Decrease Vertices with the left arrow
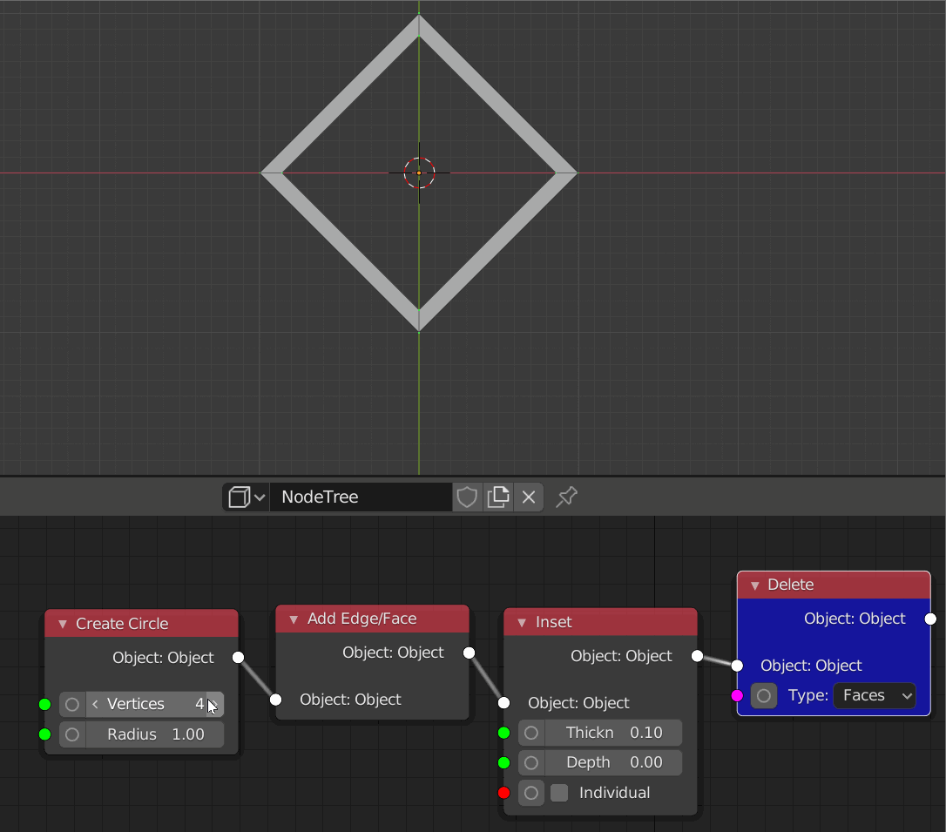This screenshot has width=946, height=832. tap(95, 704)
